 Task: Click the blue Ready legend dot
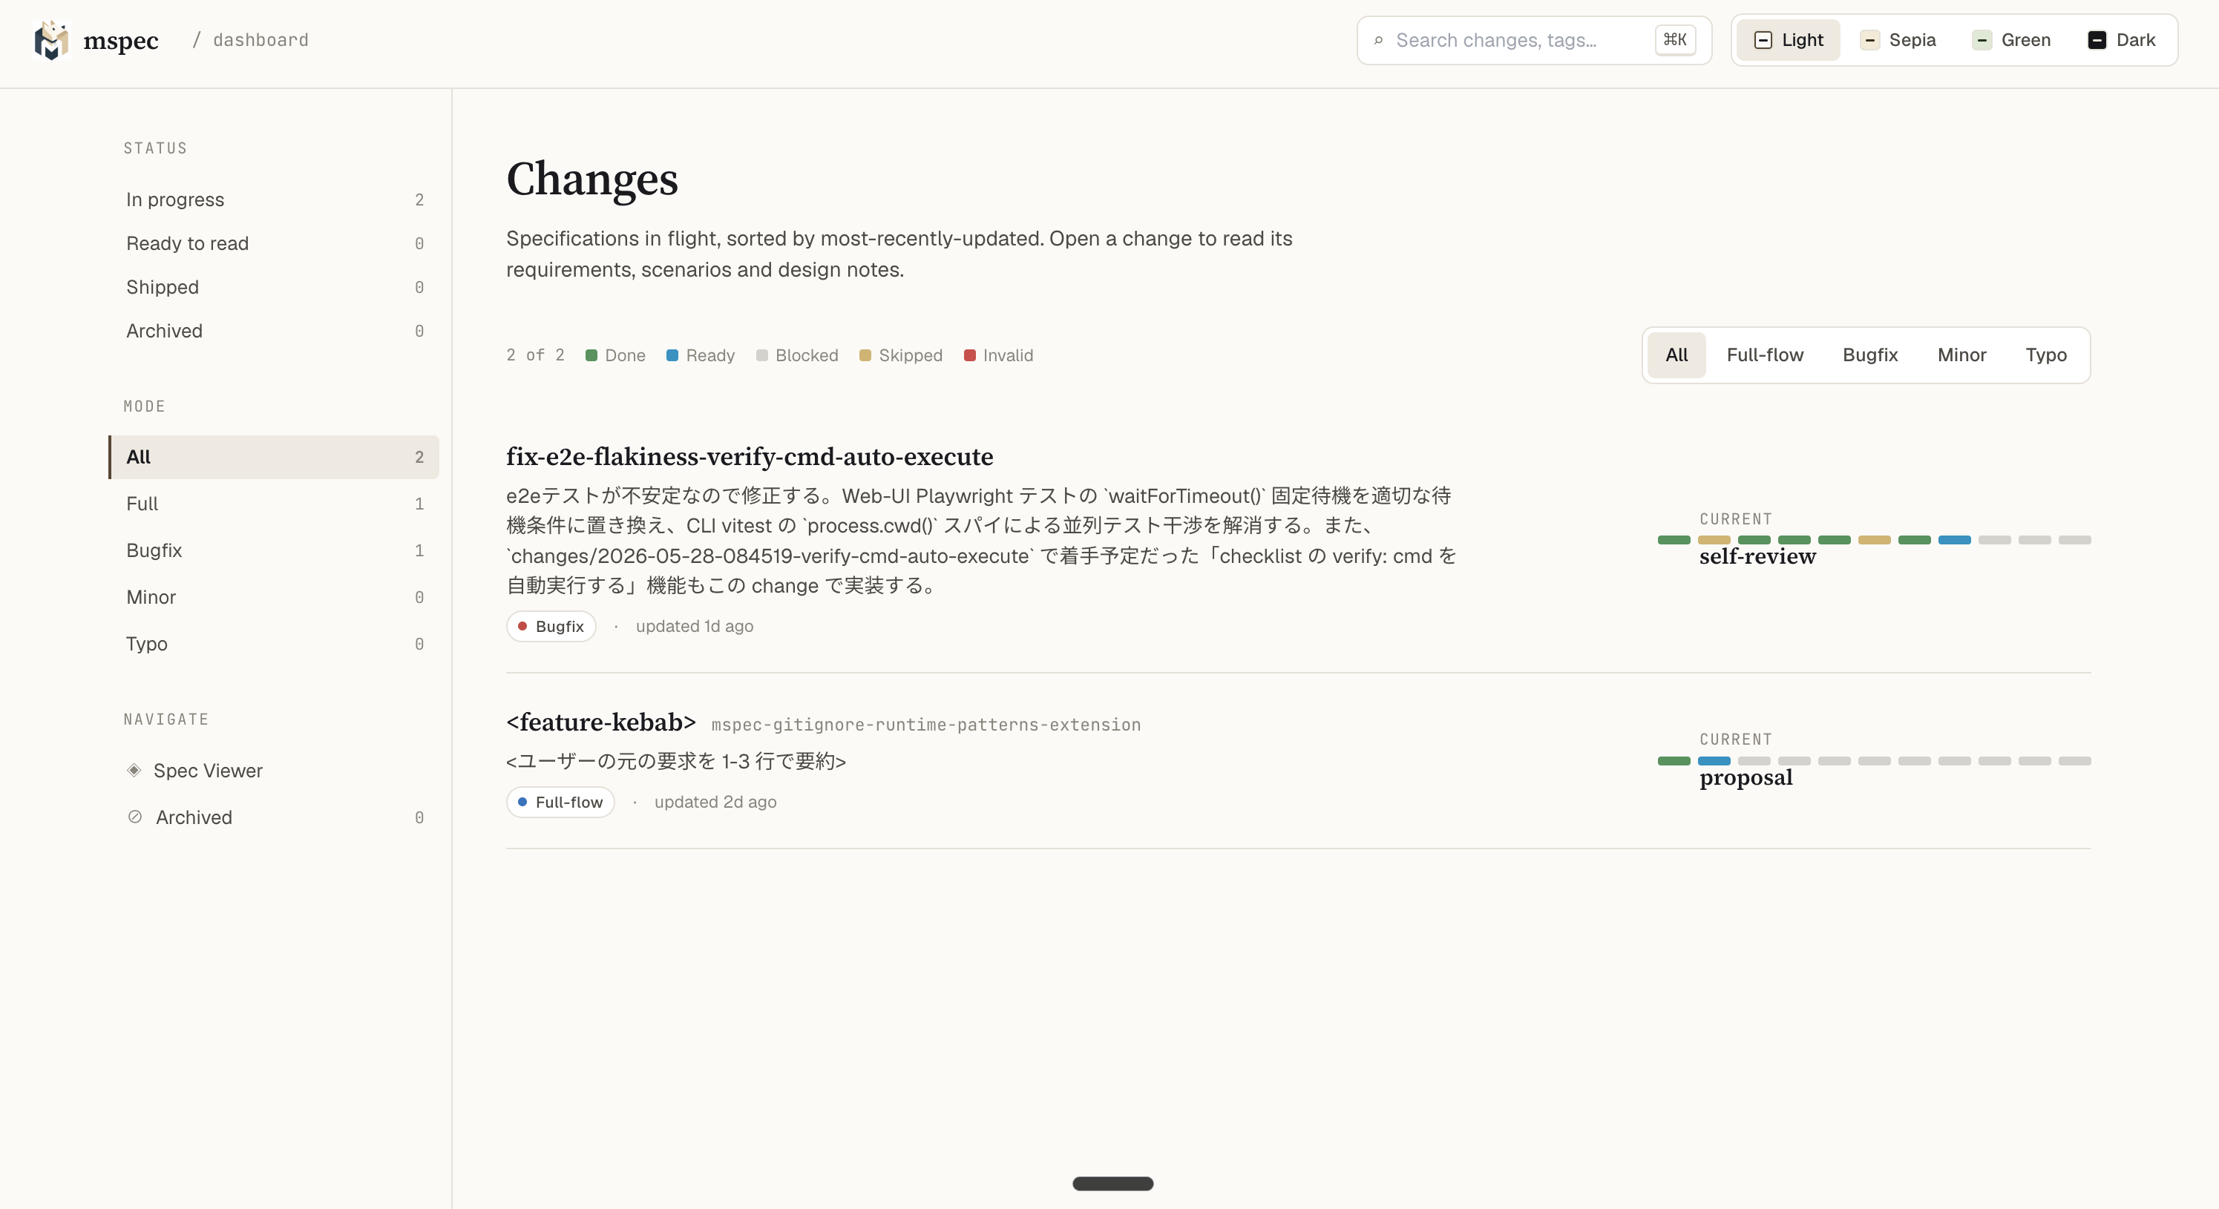click(x=672, y=355)
